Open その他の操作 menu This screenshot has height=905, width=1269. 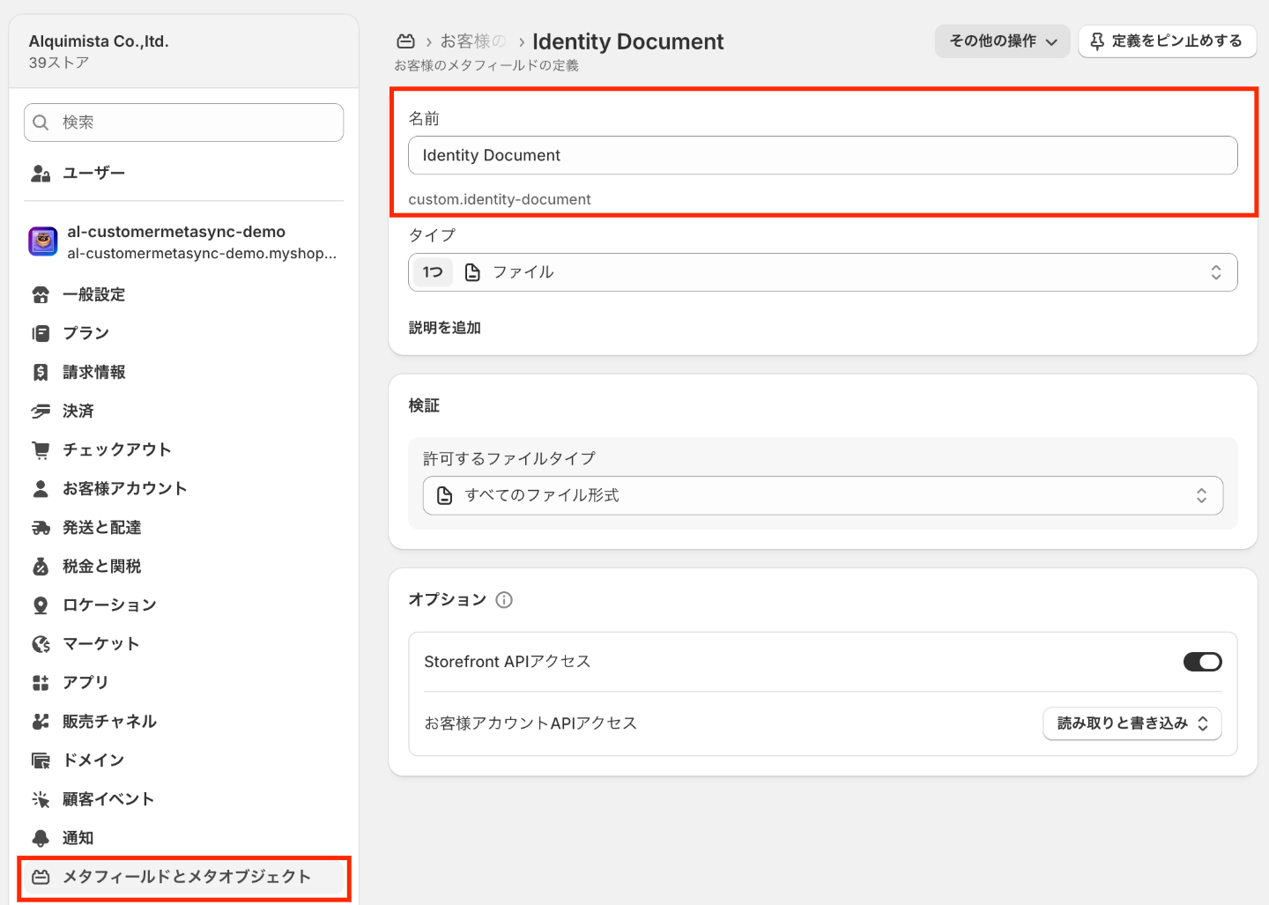coord(1003,41)
